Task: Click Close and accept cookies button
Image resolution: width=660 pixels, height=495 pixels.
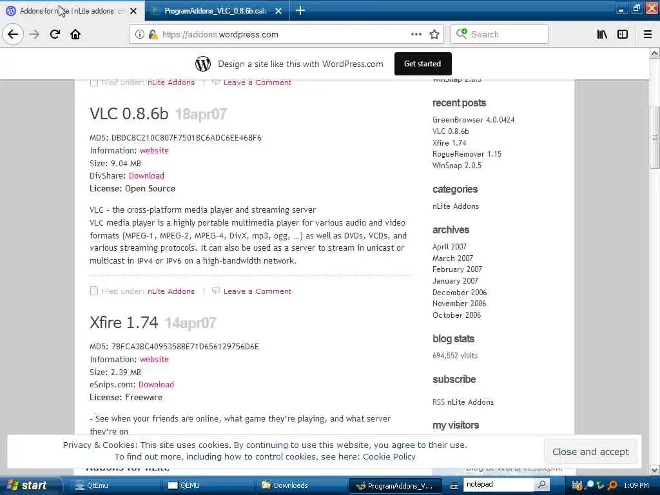Action: [590, 452]
